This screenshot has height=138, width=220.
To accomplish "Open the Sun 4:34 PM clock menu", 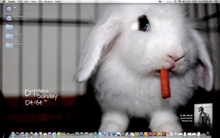I will click(x=206, y=2).
